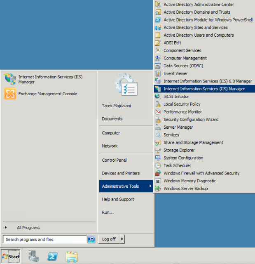Launch PowerShell from the taskbar
Screen dimensions: 255x264
click(53, 257)
